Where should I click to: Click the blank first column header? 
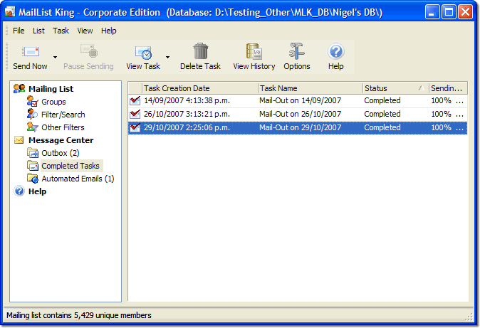(135, 88)
